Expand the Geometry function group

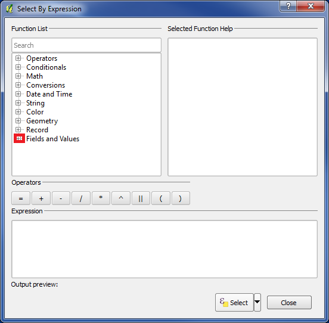[x=18, y=120]
